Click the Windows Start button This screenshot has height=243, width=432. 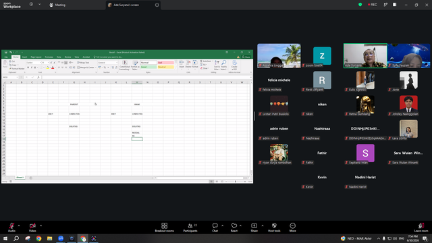tap(5, 238)
